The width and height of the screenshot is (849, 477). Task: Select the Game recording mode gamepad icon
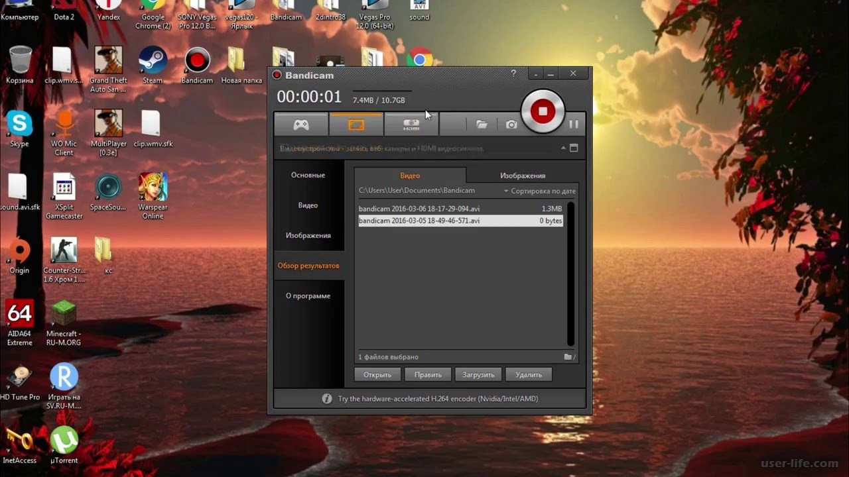(x=301, y=125)
